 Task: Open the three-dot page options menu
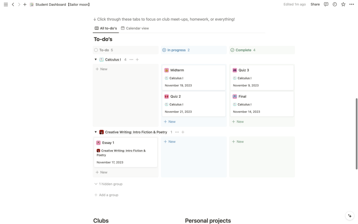352,5
